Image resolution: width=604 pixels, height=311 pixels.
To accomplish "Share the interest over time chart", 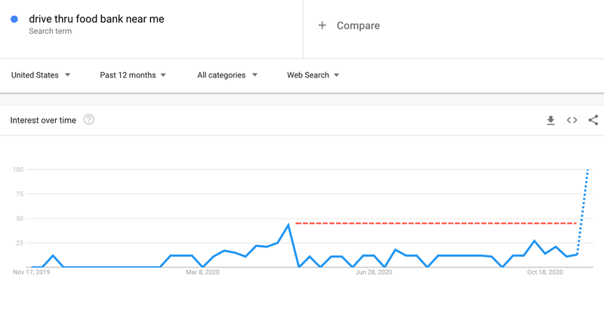I will [x=593, y=120].
